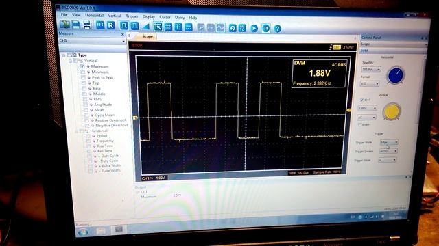Click the cursor pointer measurement icon
Image resolution: width=439 pixels, height=246 pixels.
(158, 27)
